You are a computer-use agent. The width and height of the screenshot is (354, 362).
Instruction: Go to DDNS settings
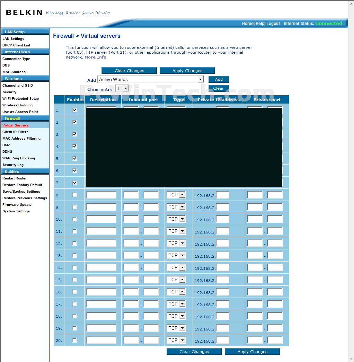click(7, 152)
